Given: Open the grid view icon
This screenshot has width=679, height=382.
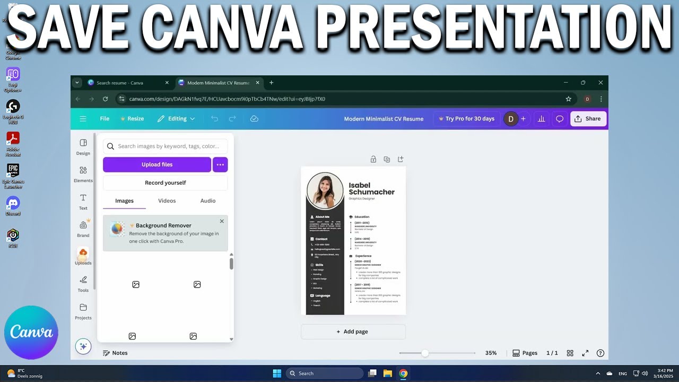Looking at the screenshot, I should [x=570, y=353].
